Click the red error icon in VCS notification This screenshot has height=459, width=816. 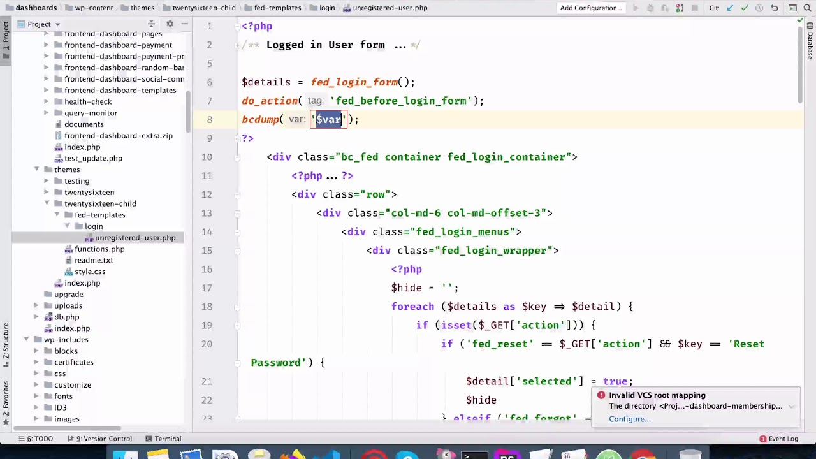(x=601, y=395)
